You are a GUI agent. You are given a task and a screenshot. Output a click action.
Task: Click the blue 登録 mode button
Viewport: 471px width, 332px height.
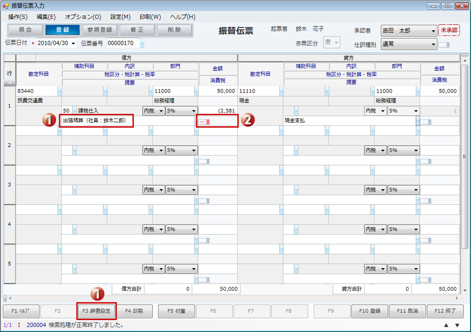(62, 30)
